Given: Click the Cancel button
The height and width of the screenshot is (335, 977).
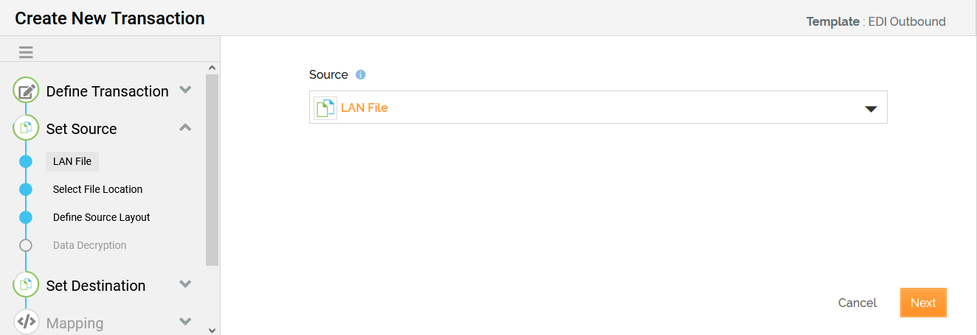Looking at the screenshot, I should click(857, 303).
